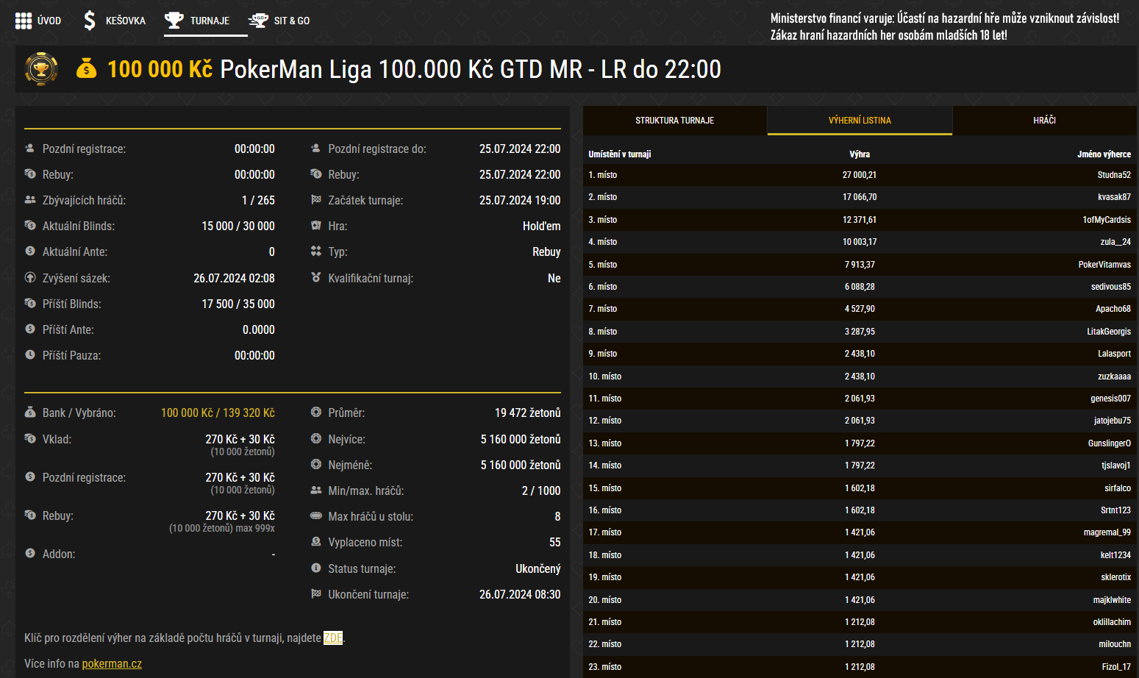Click winner name Gunslinger0
Viewport: 1139px width, 678px height.
[1110, 443]
